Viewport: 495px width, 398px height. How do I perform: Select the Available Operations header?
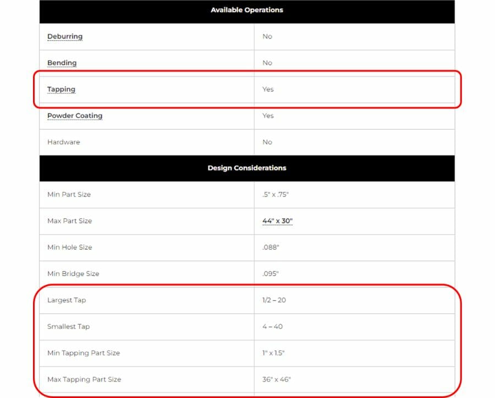pos(247,10)
